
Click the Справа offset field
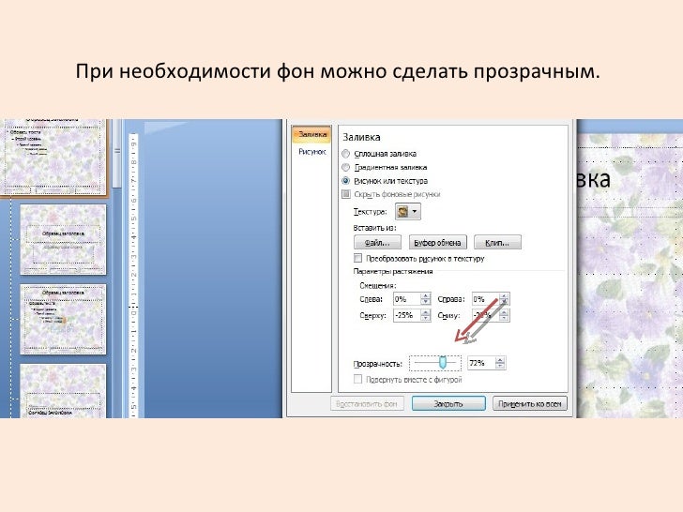(x=486, y=299)
